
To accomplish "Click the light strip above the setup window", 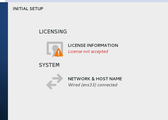I will point(88,1).
